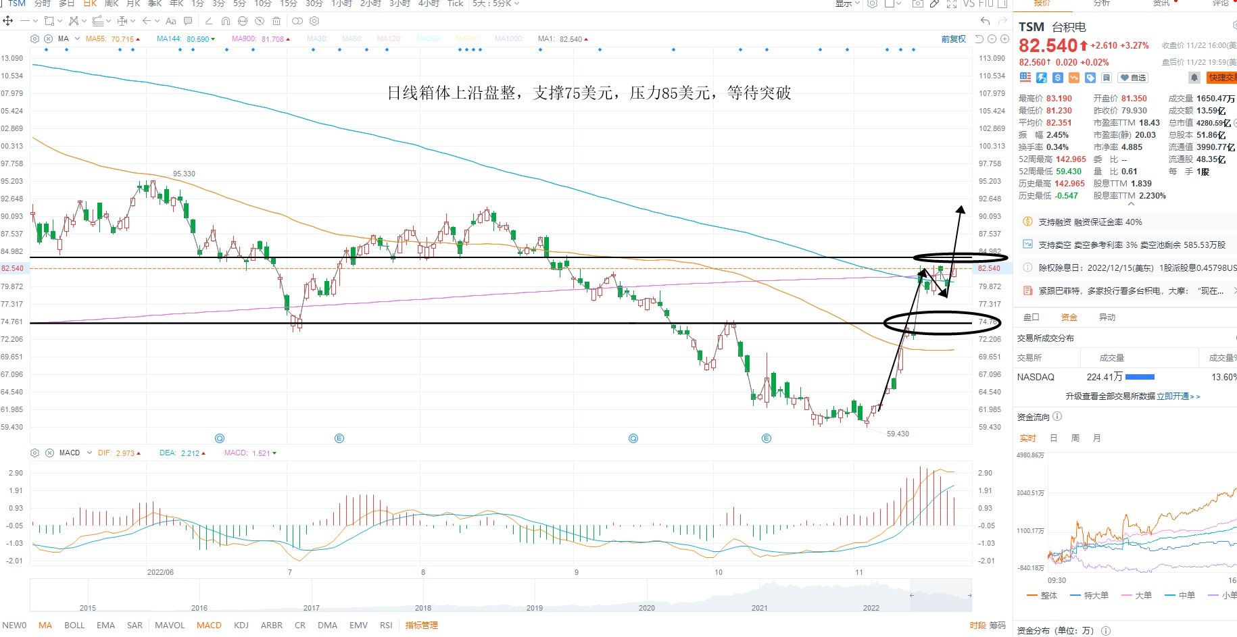Click the blue tag badge icon
Image resolution: width=1237 pixels, height=637 pixels.
pos(1090,78)
